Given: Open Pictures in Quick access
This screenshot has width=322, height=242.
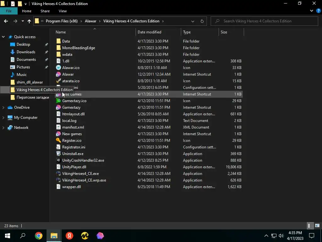Looking at the screenshot, I should click(23, 67).
